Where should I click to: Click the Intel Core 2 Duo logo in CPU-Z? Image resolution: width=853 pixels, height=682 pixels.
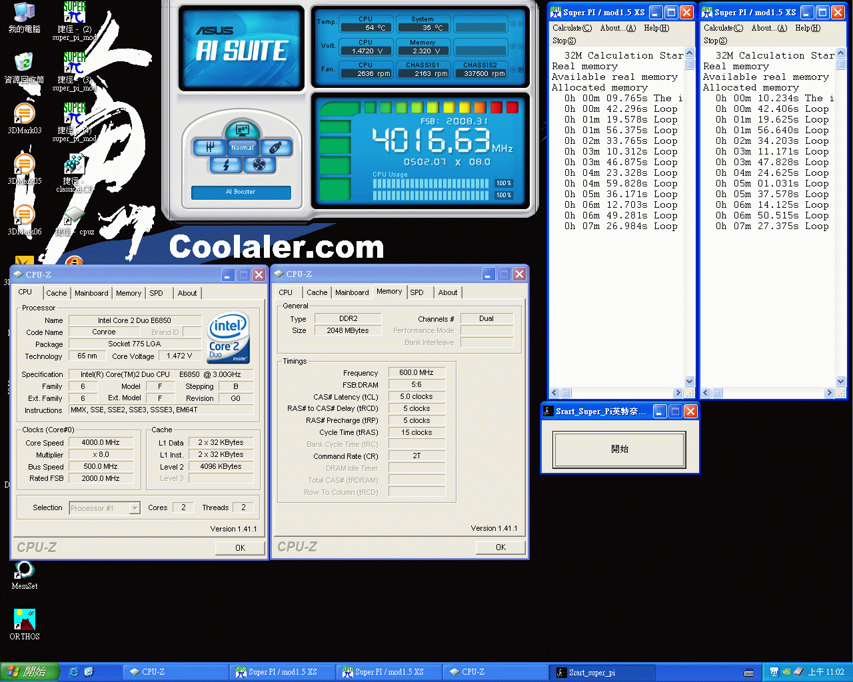pyautogui.click(x=229, y=338)
